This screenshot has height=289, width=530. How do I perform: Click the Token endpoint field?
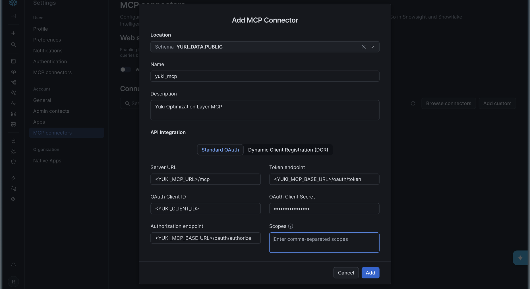coord(324,179)
